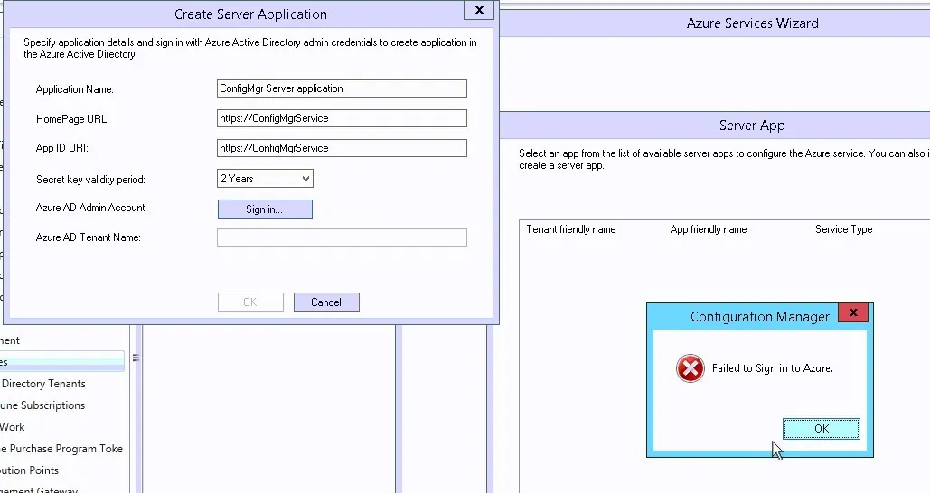The width and height of the screenshot is (930, 493).
Task: Click the 'Failed to Sign in to Azure.' message
Action: (x=772, y=368)
